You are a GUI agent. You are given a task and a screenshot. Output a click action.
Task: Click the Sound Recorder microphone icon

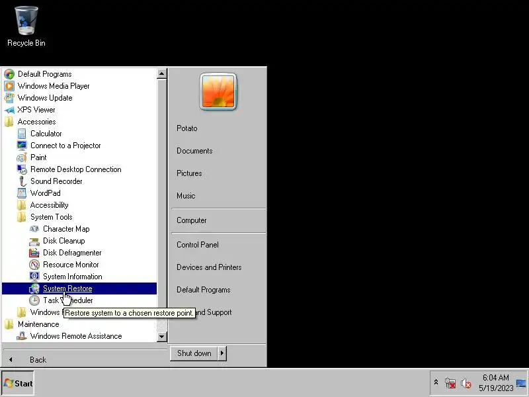pos(22,181)
